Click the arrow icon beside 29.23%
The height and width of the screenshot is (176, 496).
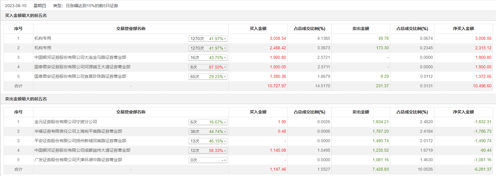click(x=225, y=77)
